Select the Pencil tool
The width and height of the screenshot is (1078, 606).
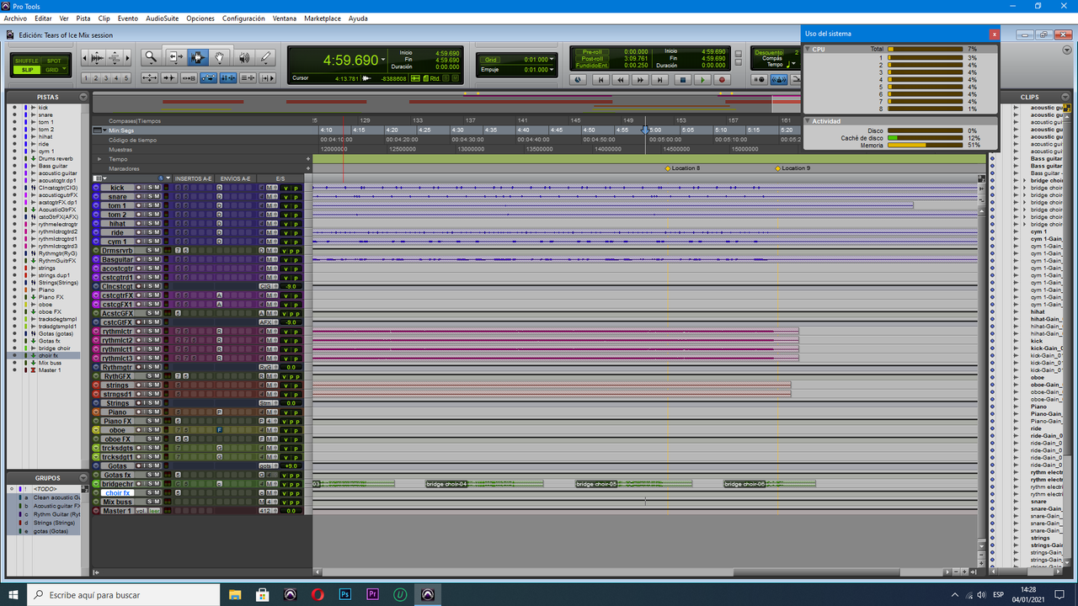click(266, 57)
